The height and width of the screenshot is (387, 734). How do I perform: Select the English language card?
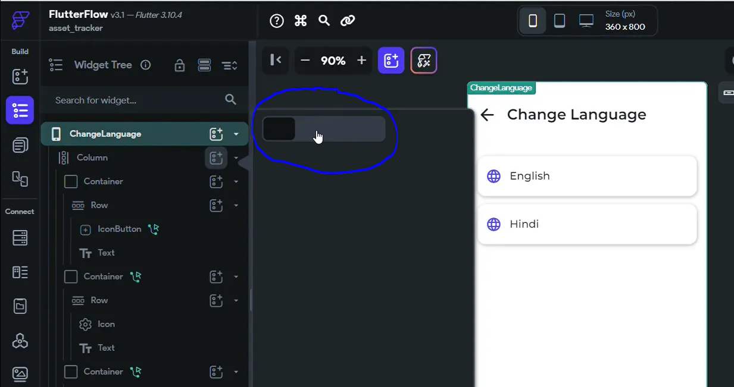(x=587, y=176)
